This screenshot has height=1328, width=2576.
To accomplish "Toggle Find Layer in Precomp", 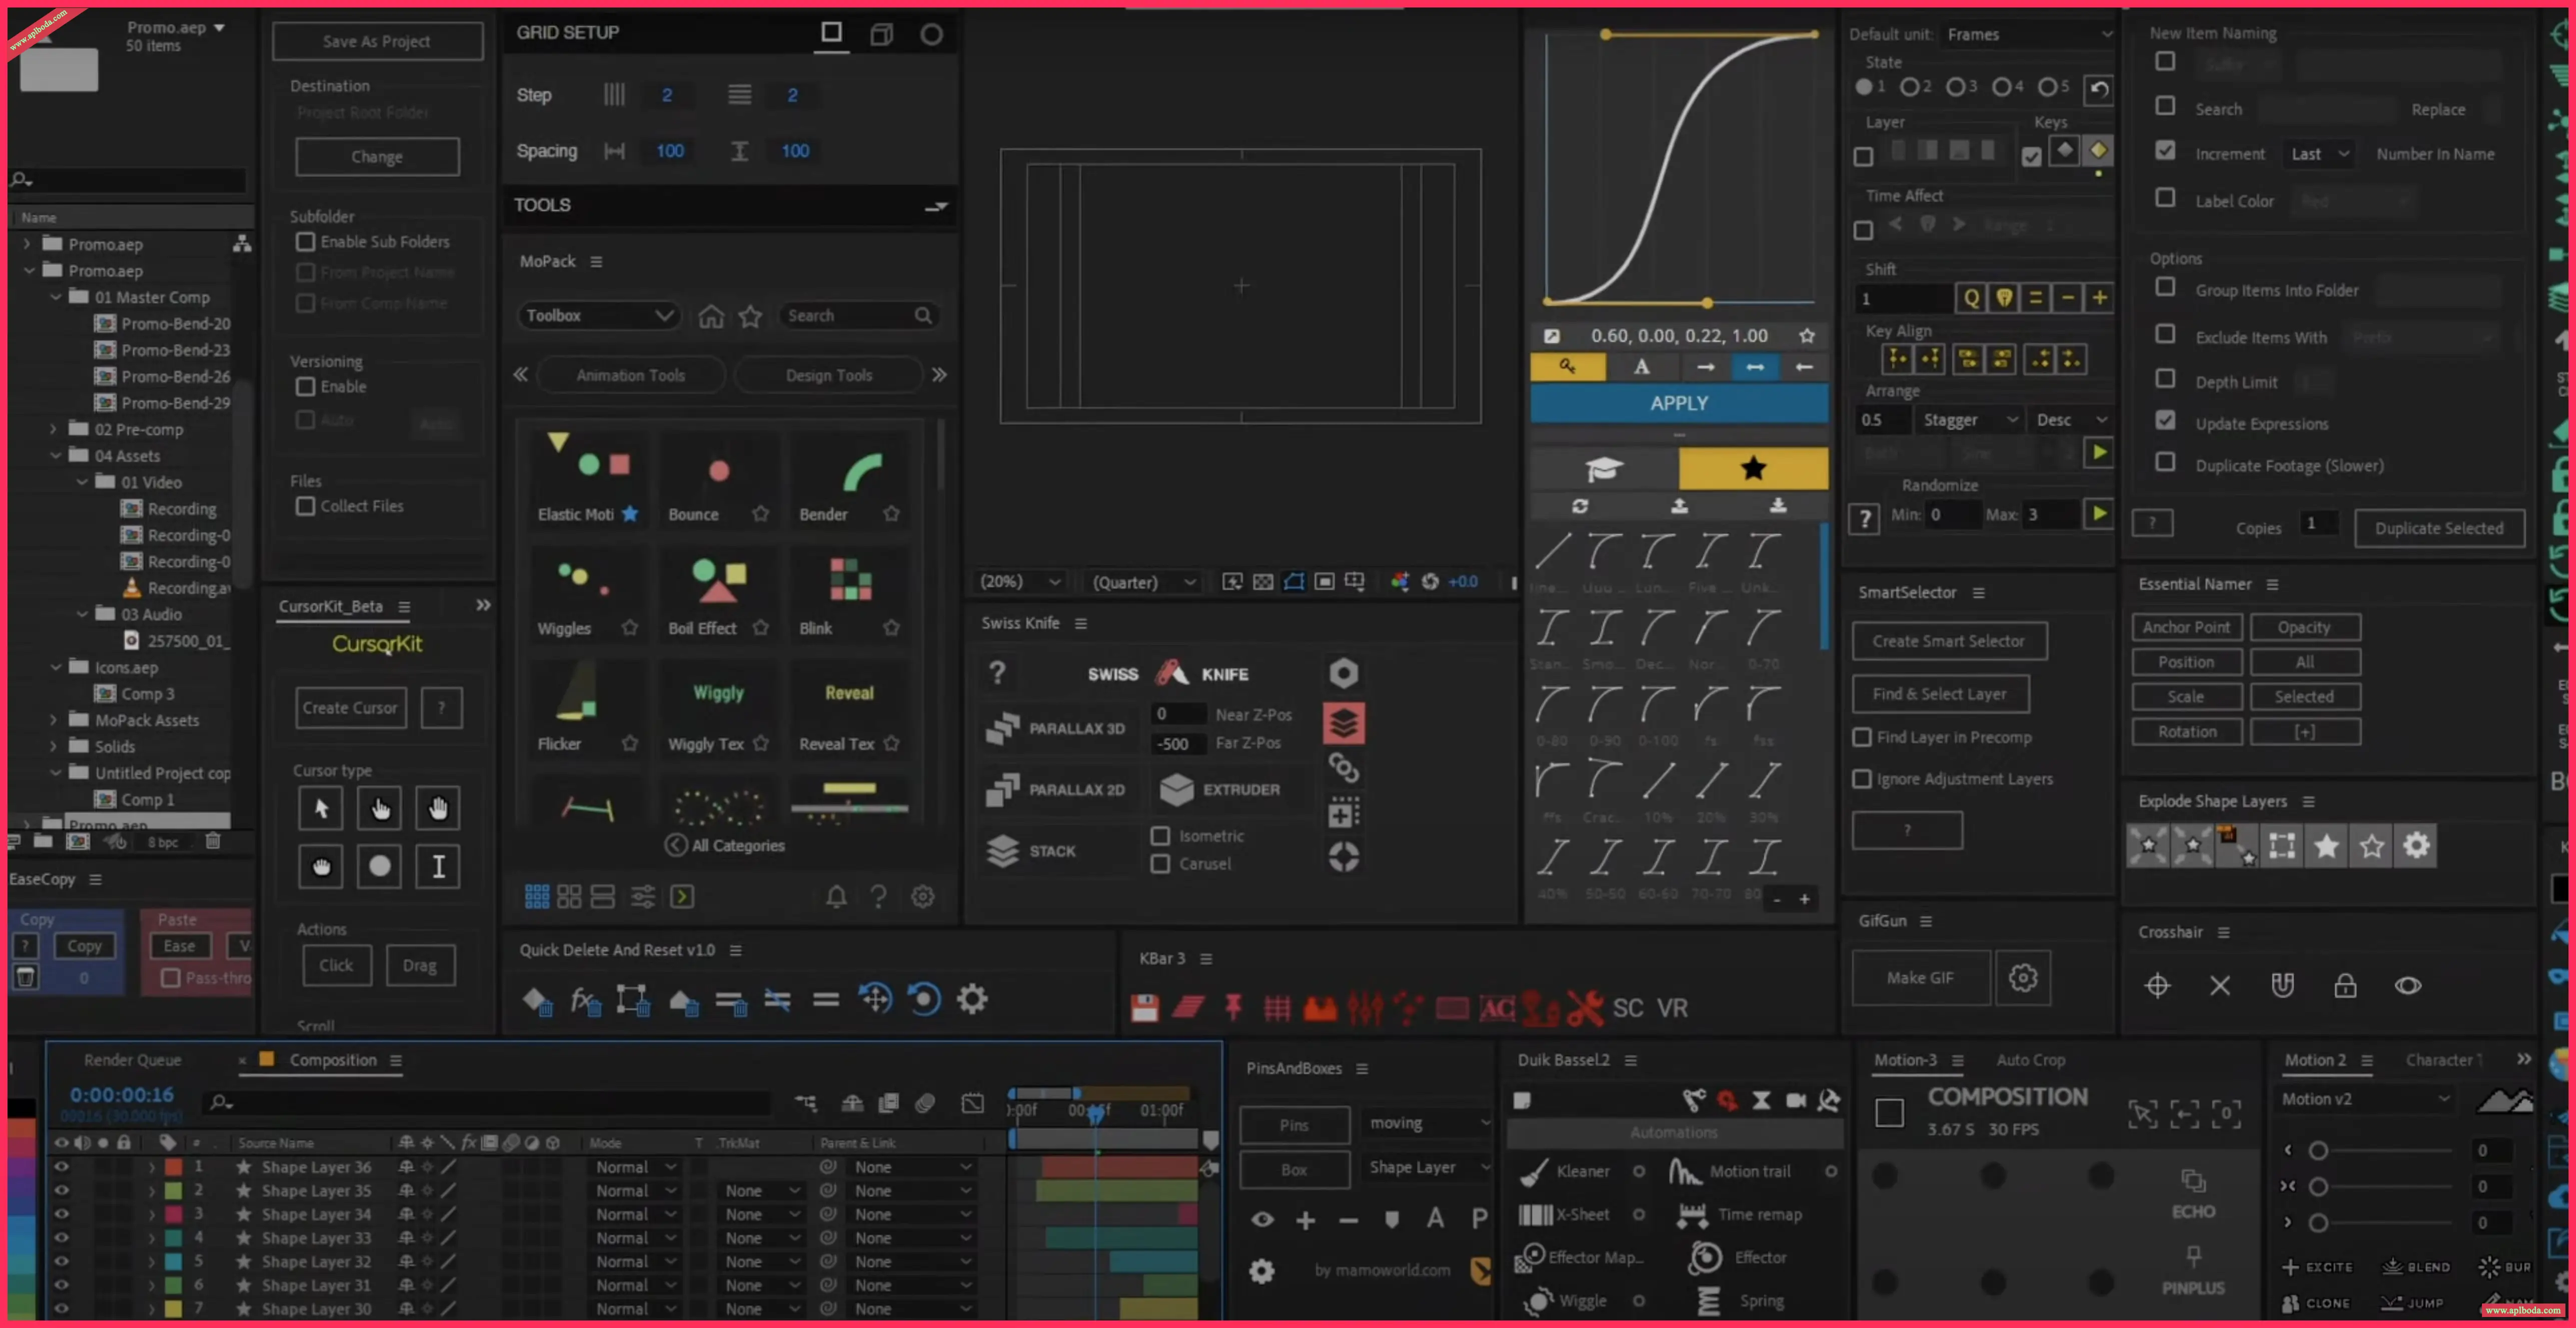I will tap(1862, 737).
